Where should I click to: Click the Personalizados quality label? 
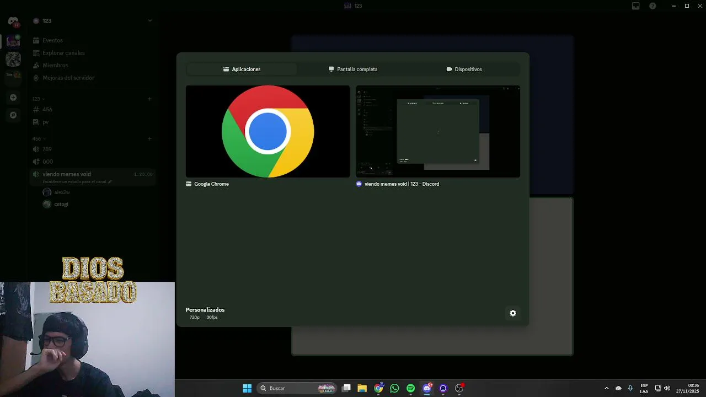pyautogui.click(x=205, y=310)
